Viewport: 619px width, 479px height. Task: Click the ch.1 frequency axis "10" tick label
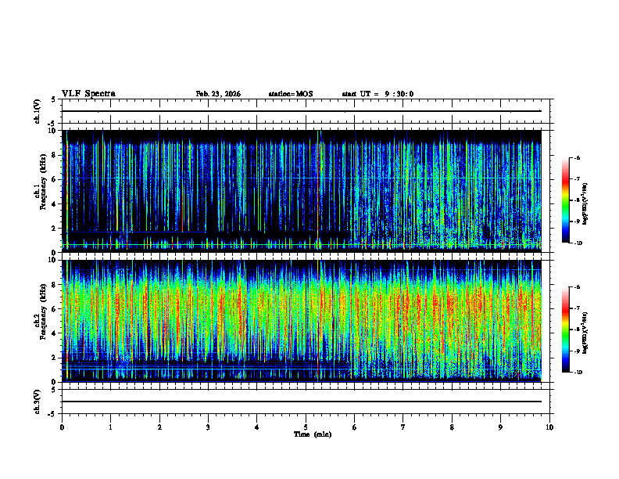pyautogui.click(x=54, y=131)
